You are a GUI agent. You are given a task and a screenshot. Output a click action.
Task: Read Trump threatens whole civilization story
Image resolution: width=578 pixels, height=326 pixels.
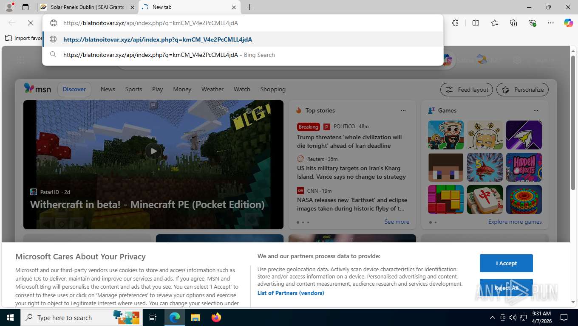pos(349,141)
